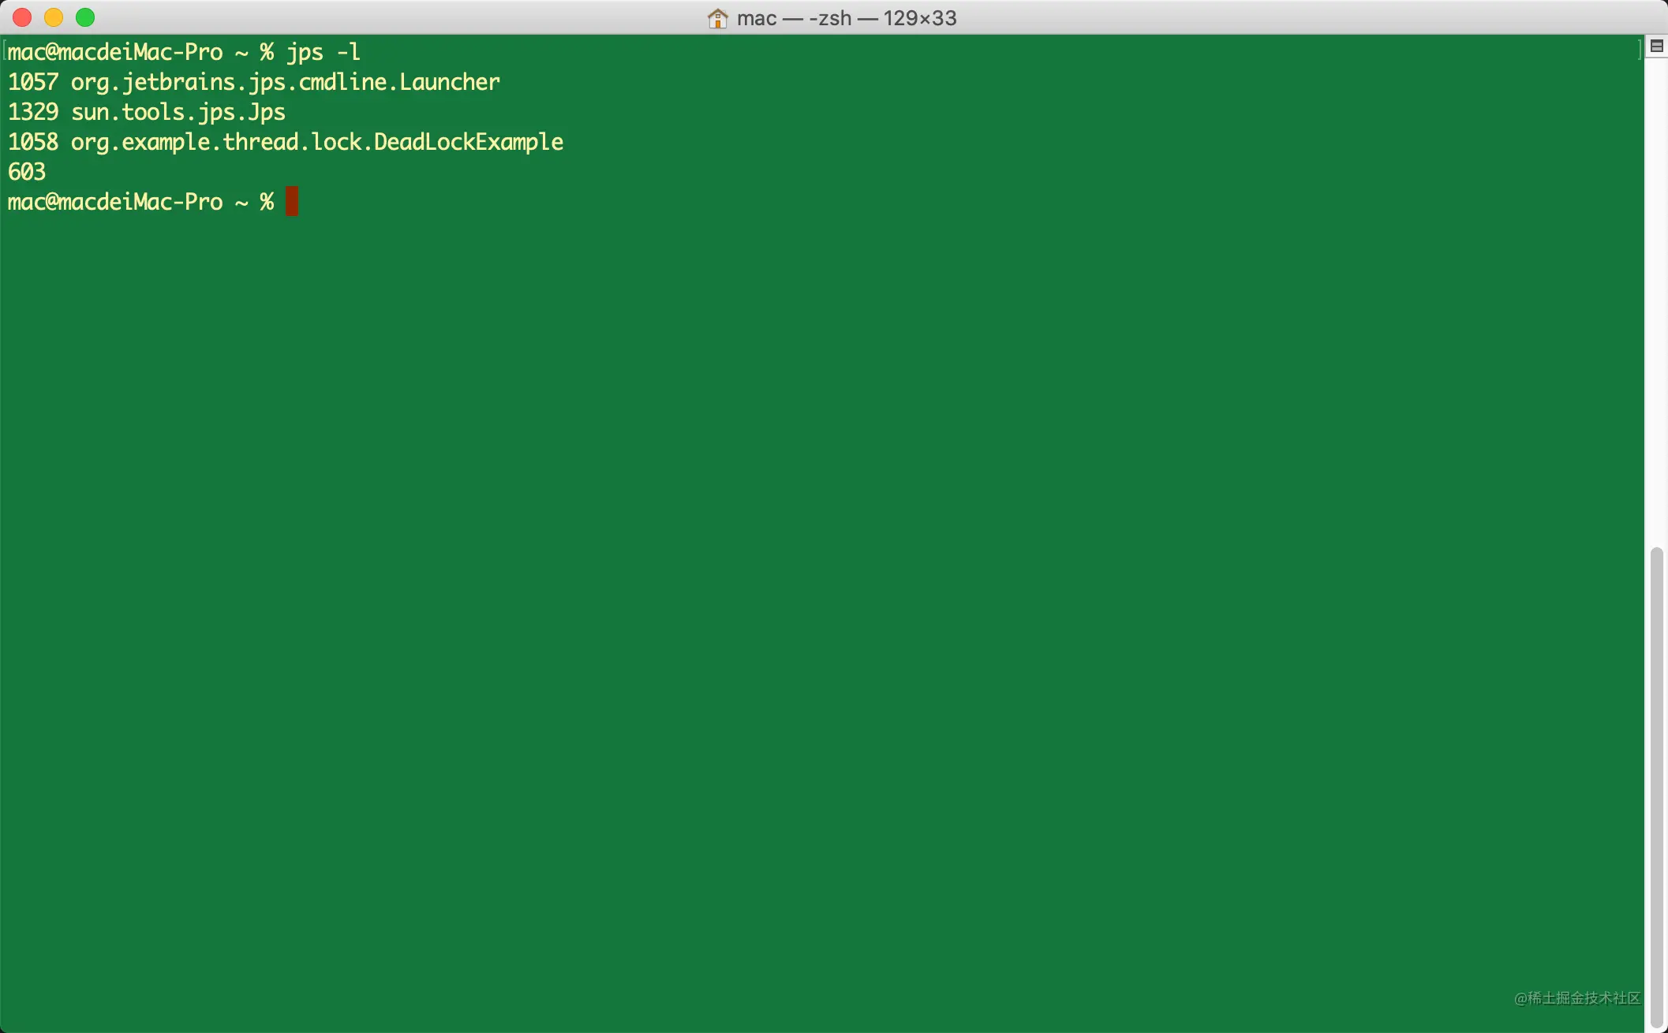Click PID 1057 in the output

coord(33,82)
